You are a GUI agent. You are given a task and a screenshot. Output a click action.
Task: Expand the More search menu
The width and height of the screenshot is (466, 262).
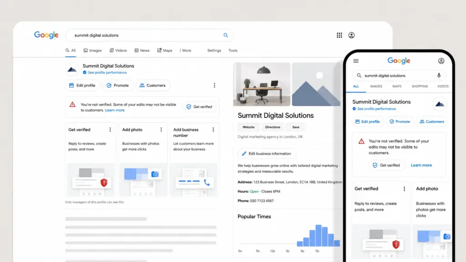coord(185,50)
